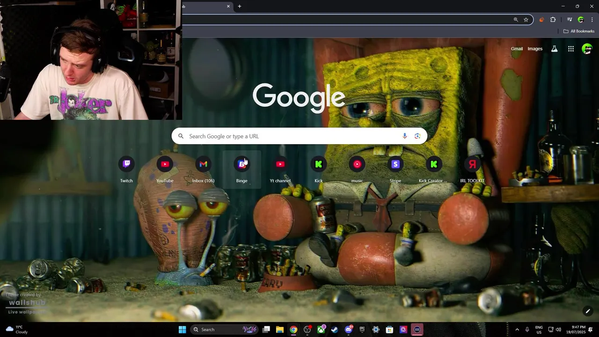Open Discord from the taskbar
The image size is (599, 337).
click(x=348, y=330)
